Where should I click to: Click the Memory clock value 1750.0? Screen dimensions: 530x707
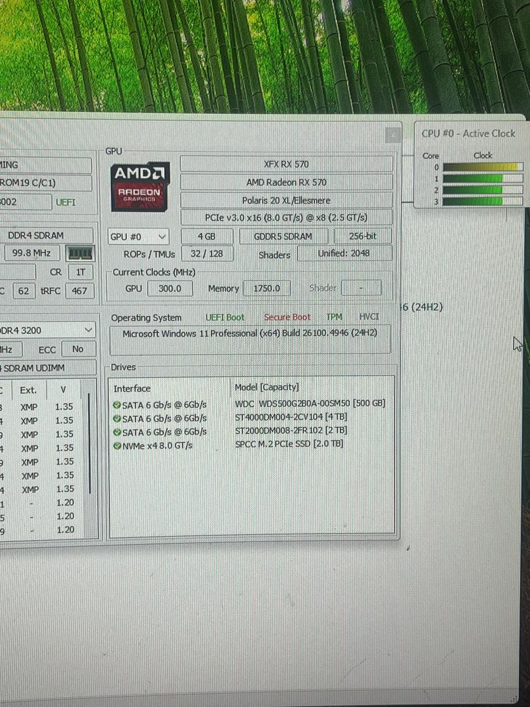coord(267,288)
